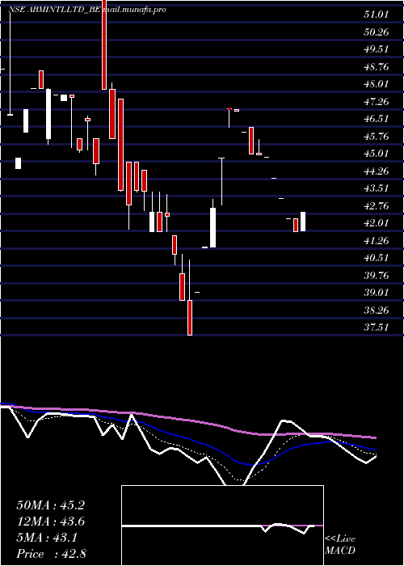
Task: Click the 45.01 price axis label
Action: (377, 154)
